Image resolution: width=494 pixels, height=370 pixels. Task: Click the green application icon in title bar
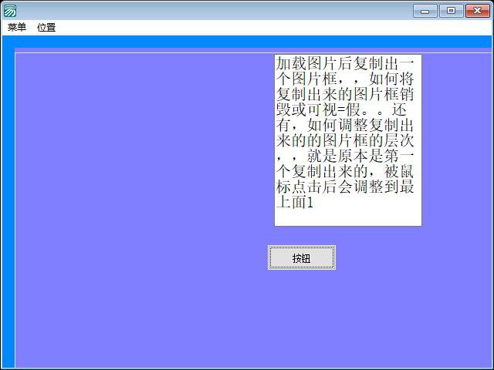tap(10, 10)
